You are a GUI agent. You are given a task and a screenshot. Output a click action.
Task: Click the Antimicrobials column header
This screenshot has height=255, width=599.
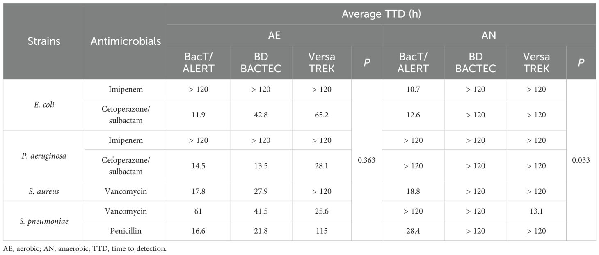[126, 41]
